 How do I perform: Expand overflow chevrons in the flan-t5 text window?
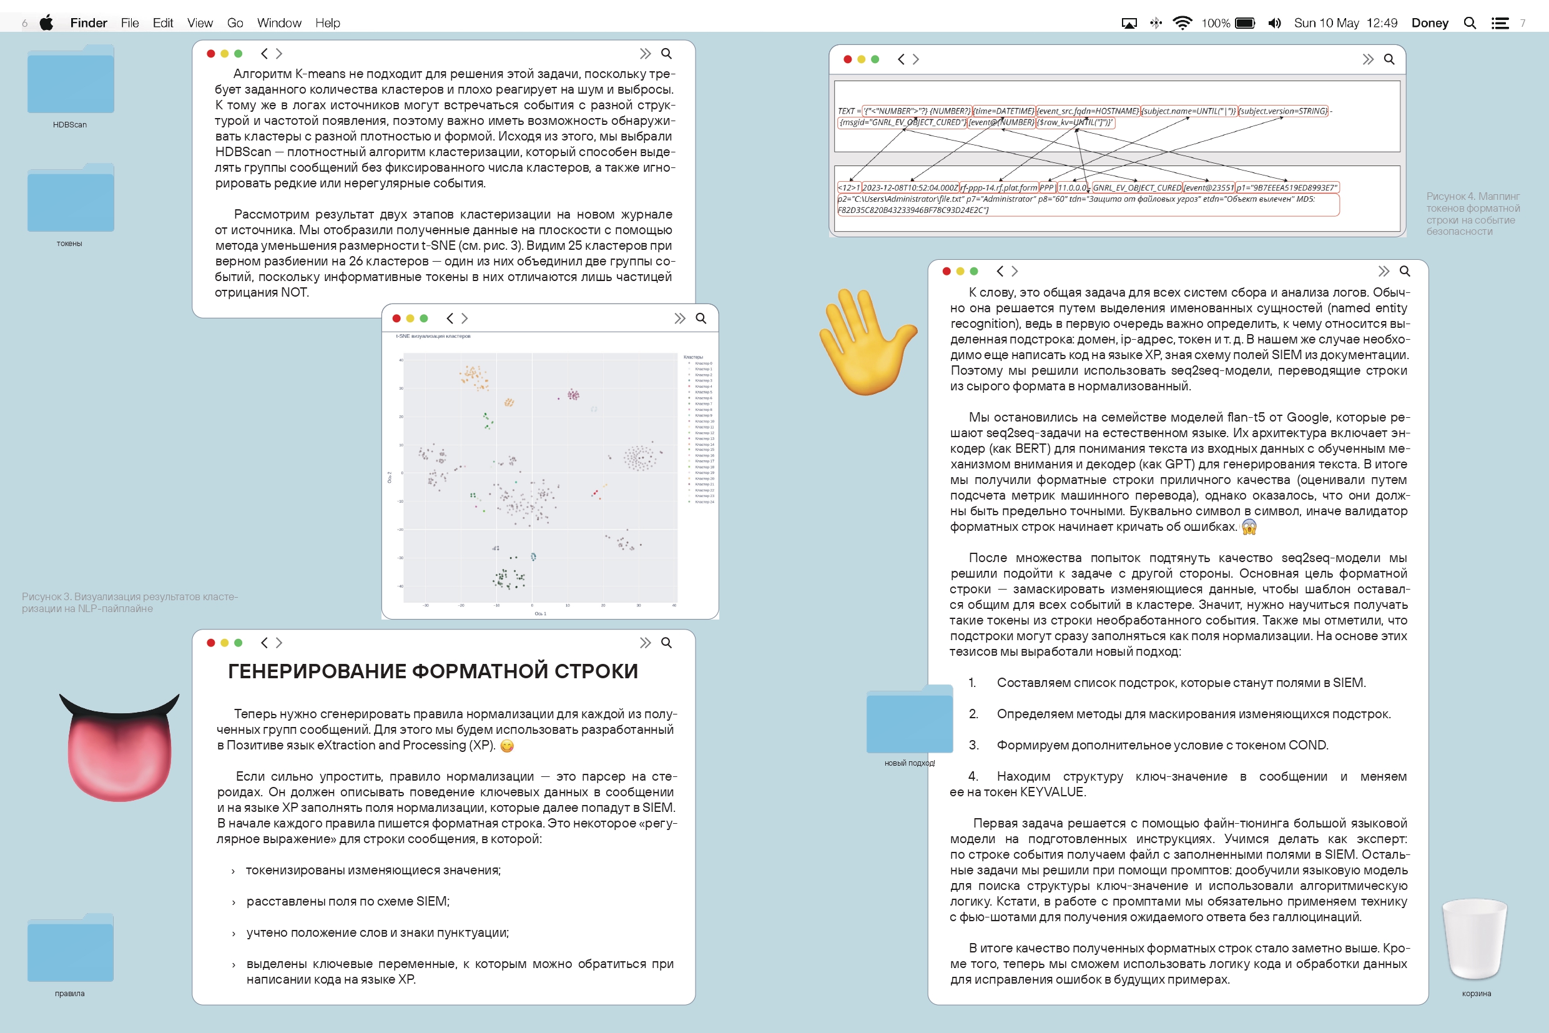point(1383,272)
